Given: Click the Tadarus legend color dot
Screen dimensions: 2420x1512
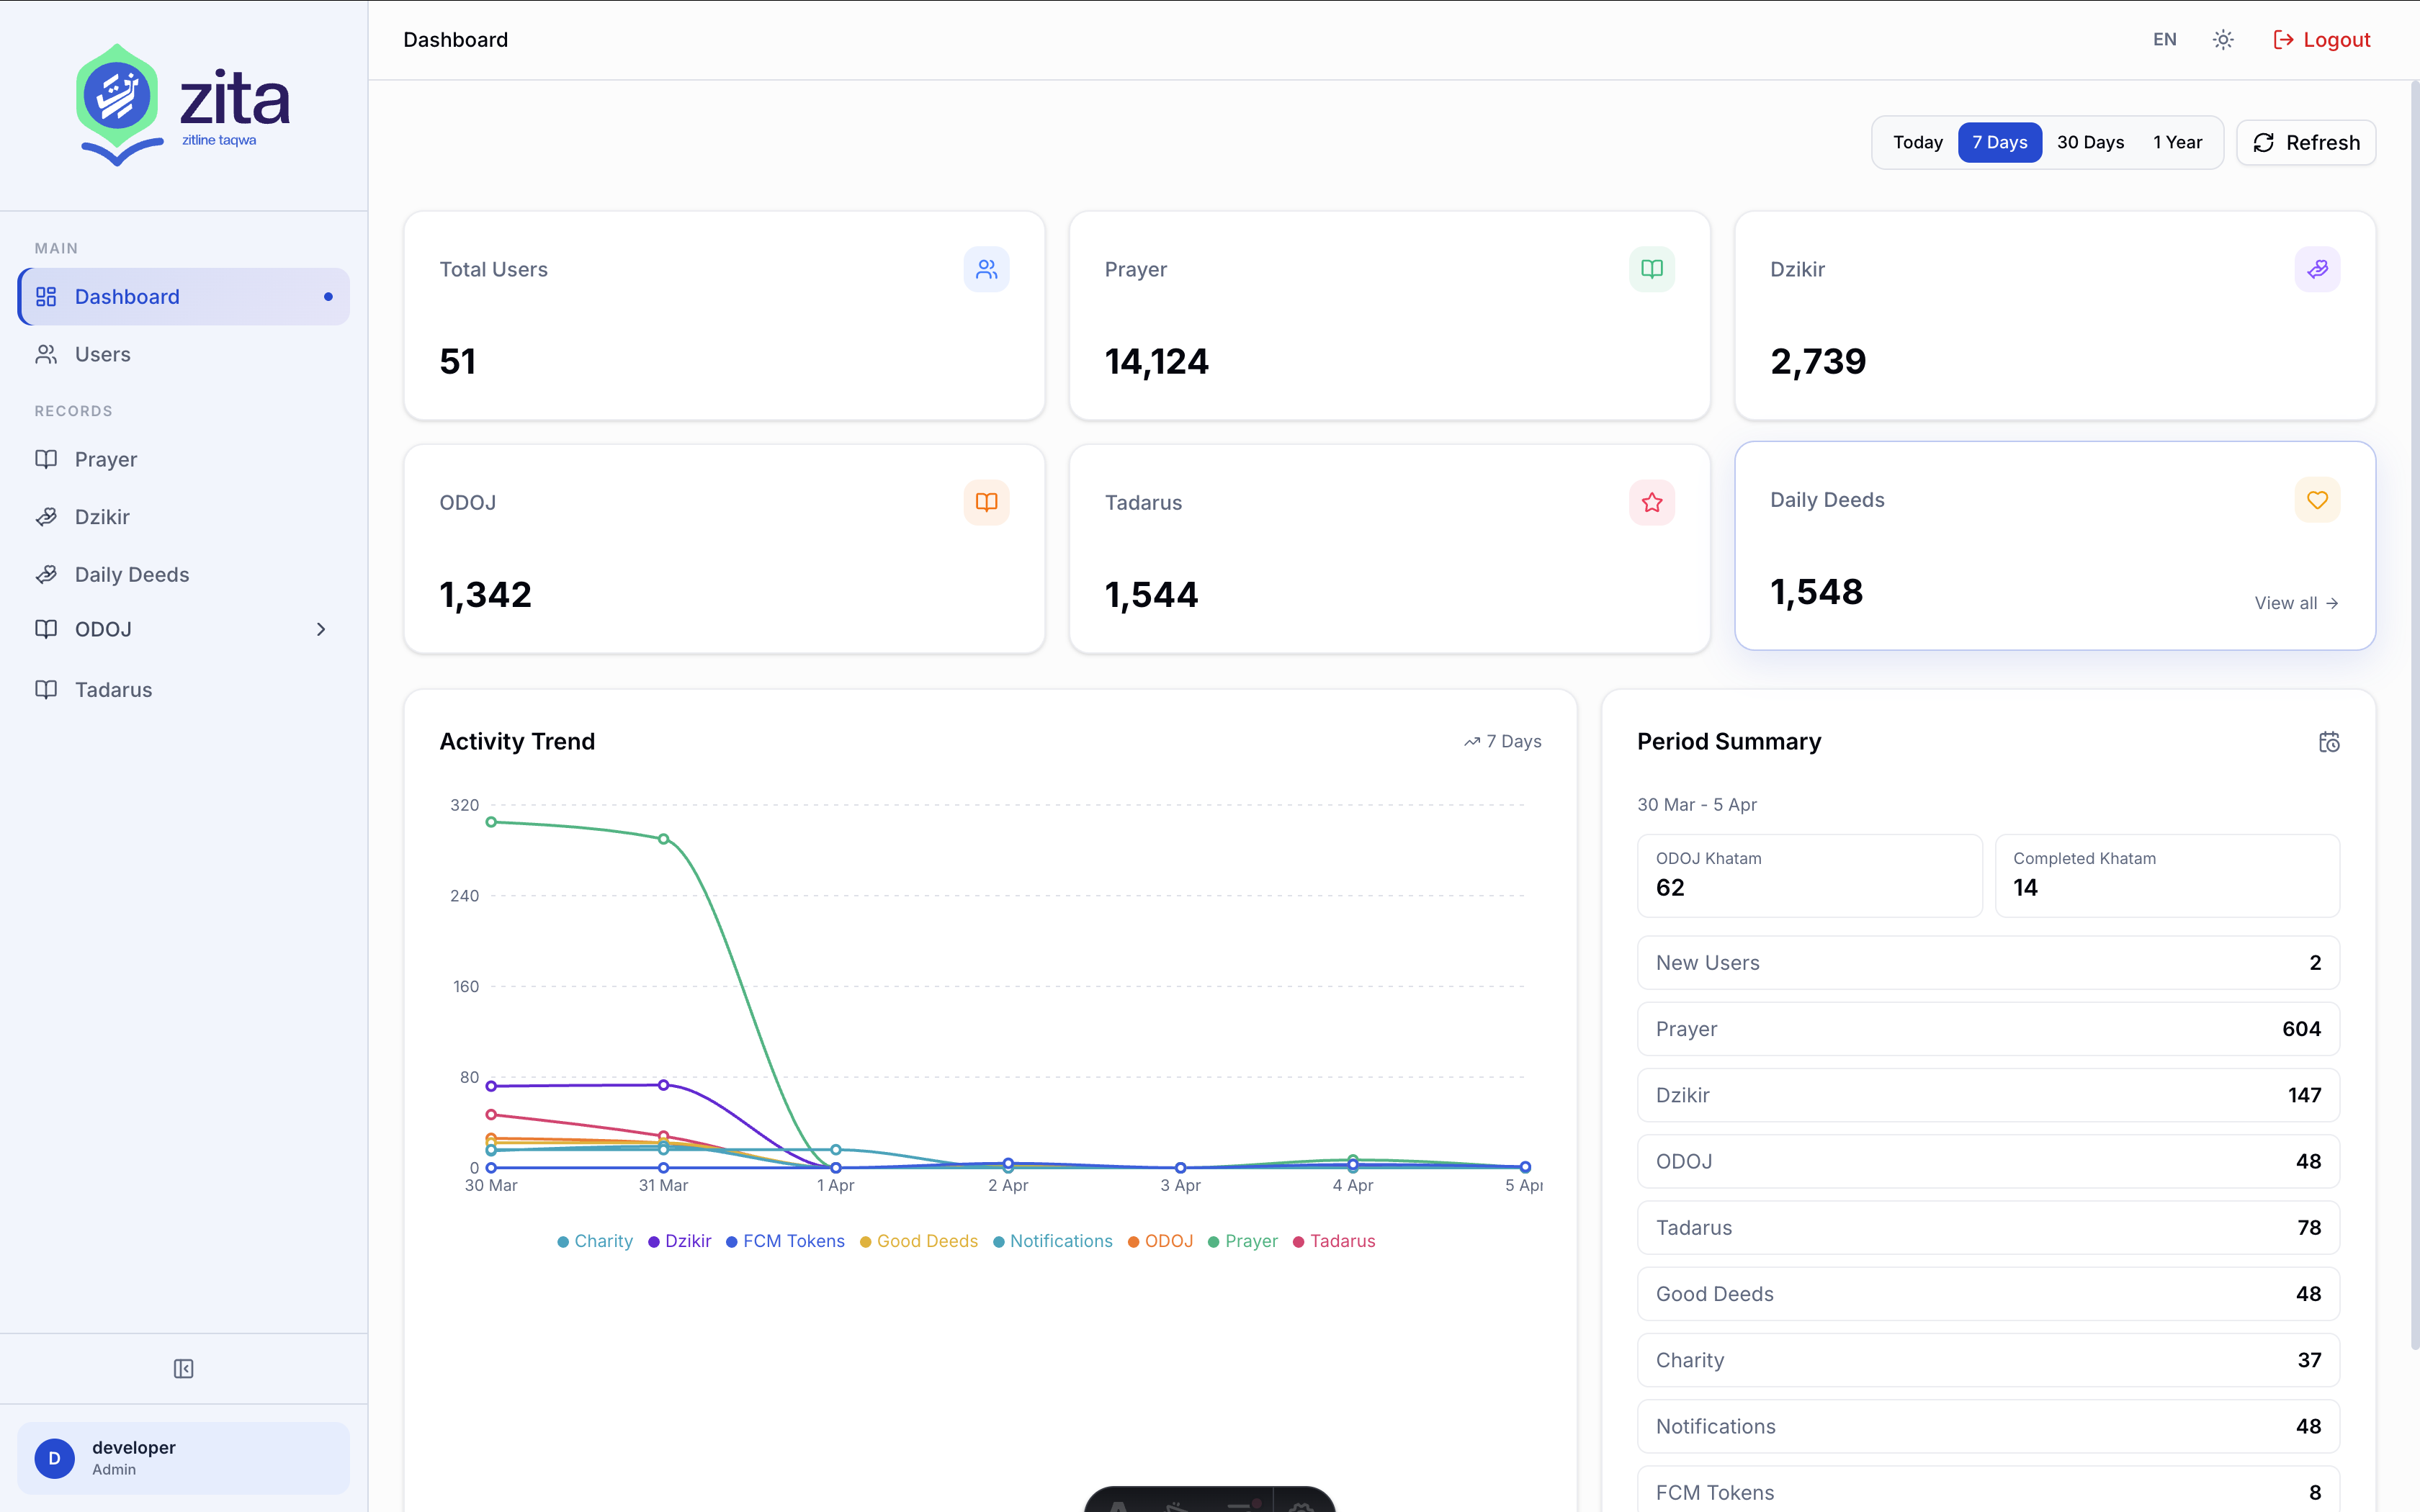Looking at the screenshot, I should click(1298, 1242).
